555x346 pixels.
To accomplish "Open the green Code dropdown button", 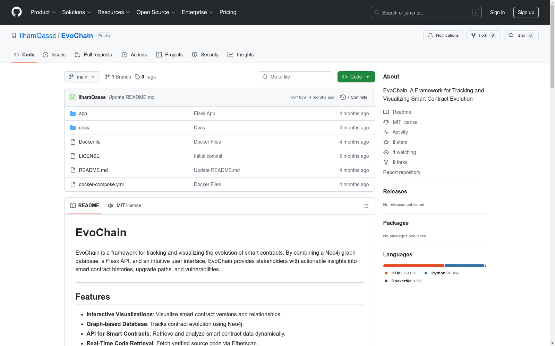I will [356, 77].
